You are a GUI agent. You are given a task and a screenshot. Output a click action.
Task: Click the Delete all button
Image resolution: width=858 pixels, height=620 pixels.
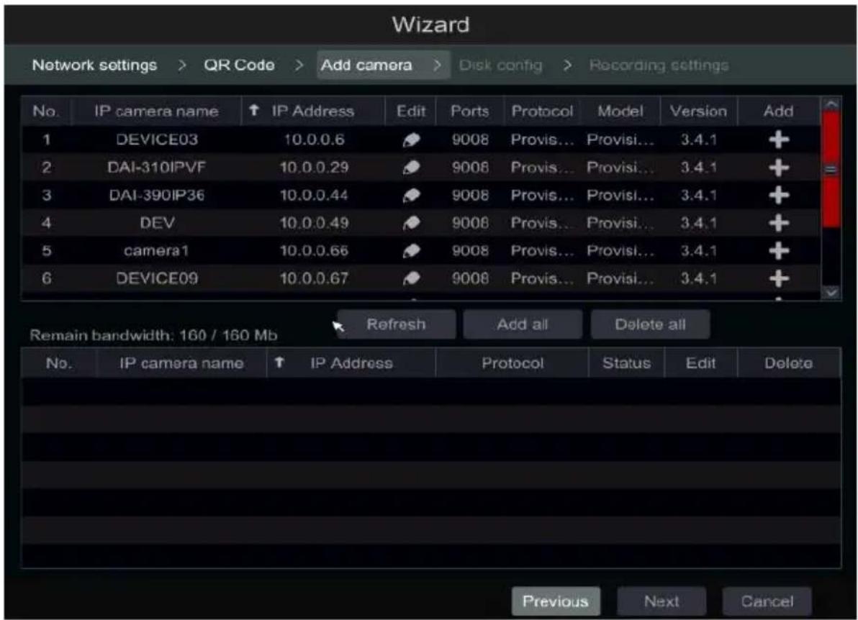pyautogui.click(x=650, y=324)
